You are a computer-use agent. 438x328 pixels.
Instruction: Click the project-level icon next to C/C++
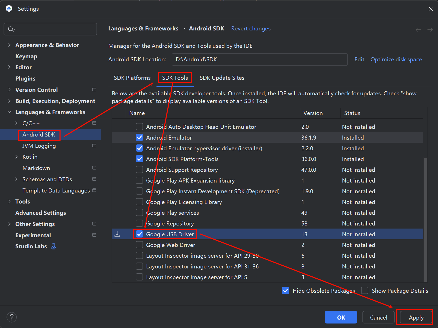pyautogui.click(x=94, y=123)
